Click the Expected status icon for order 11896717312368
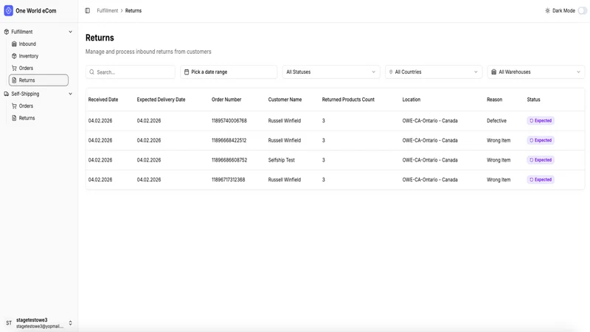The image size is (590, 332). 531,179
